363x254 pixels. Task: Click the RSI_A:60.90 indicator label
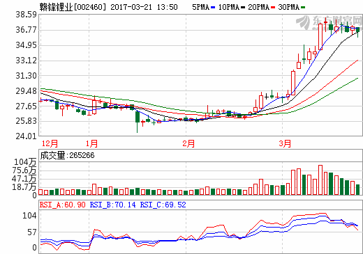coord(63,205)
